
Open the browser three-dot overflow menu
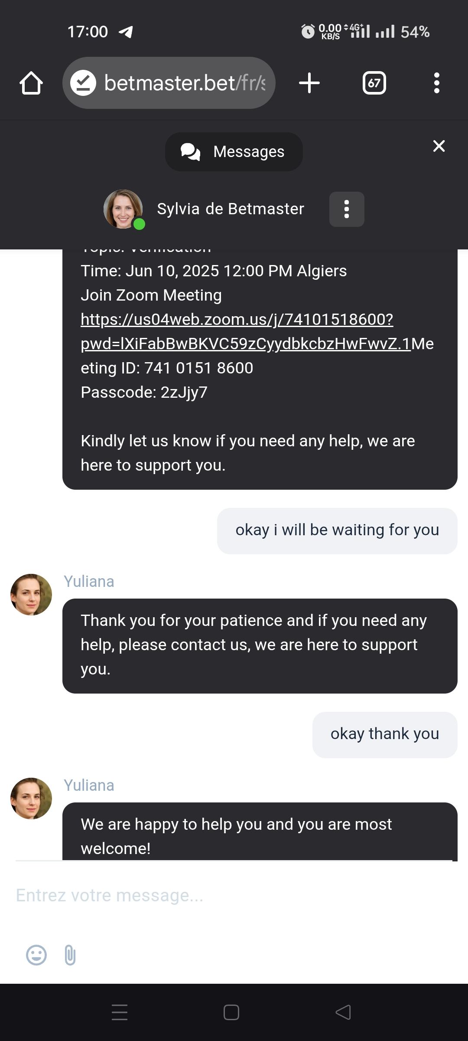click(x=436, y=83)
